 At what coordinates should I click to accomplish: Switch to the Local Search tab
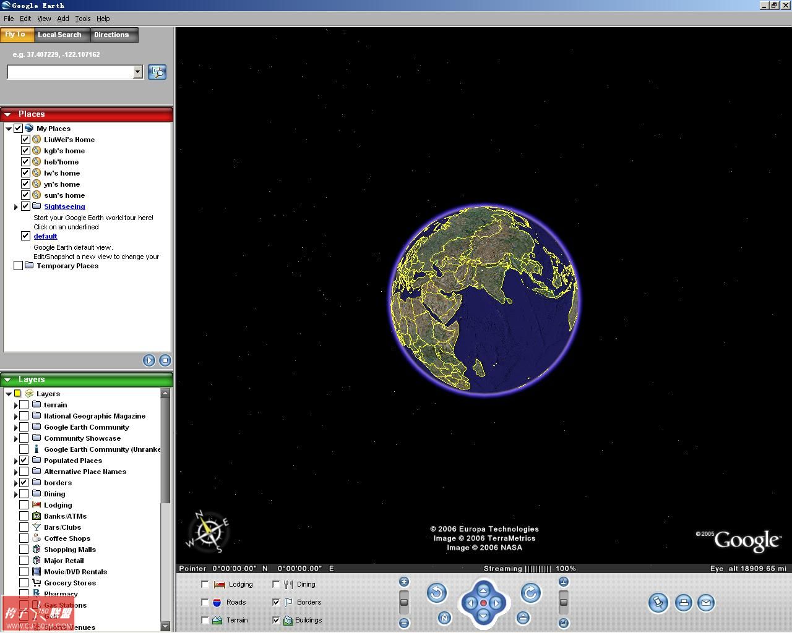click(62, 35)
